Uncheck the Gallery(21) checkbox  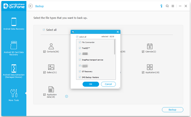coord(44,72)
